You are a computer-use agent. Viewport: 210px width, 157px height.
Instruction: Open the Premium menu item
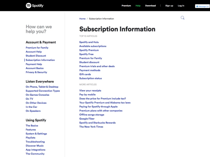point(126,6)
